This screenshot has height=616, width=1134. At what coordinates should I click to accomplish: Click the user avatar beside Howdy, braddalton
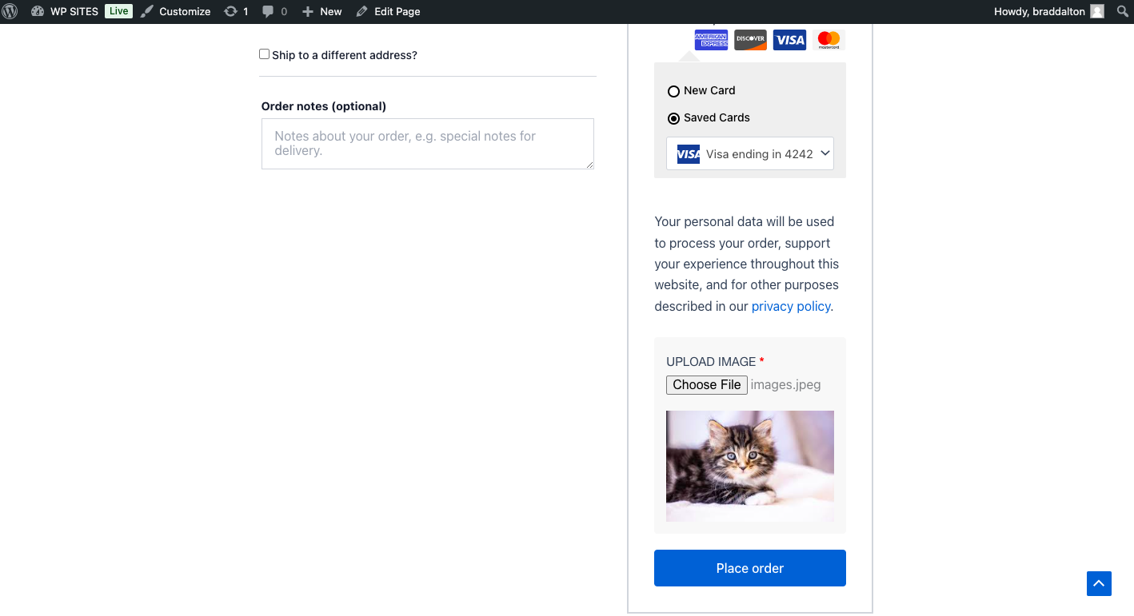[x=1097, y=11]
